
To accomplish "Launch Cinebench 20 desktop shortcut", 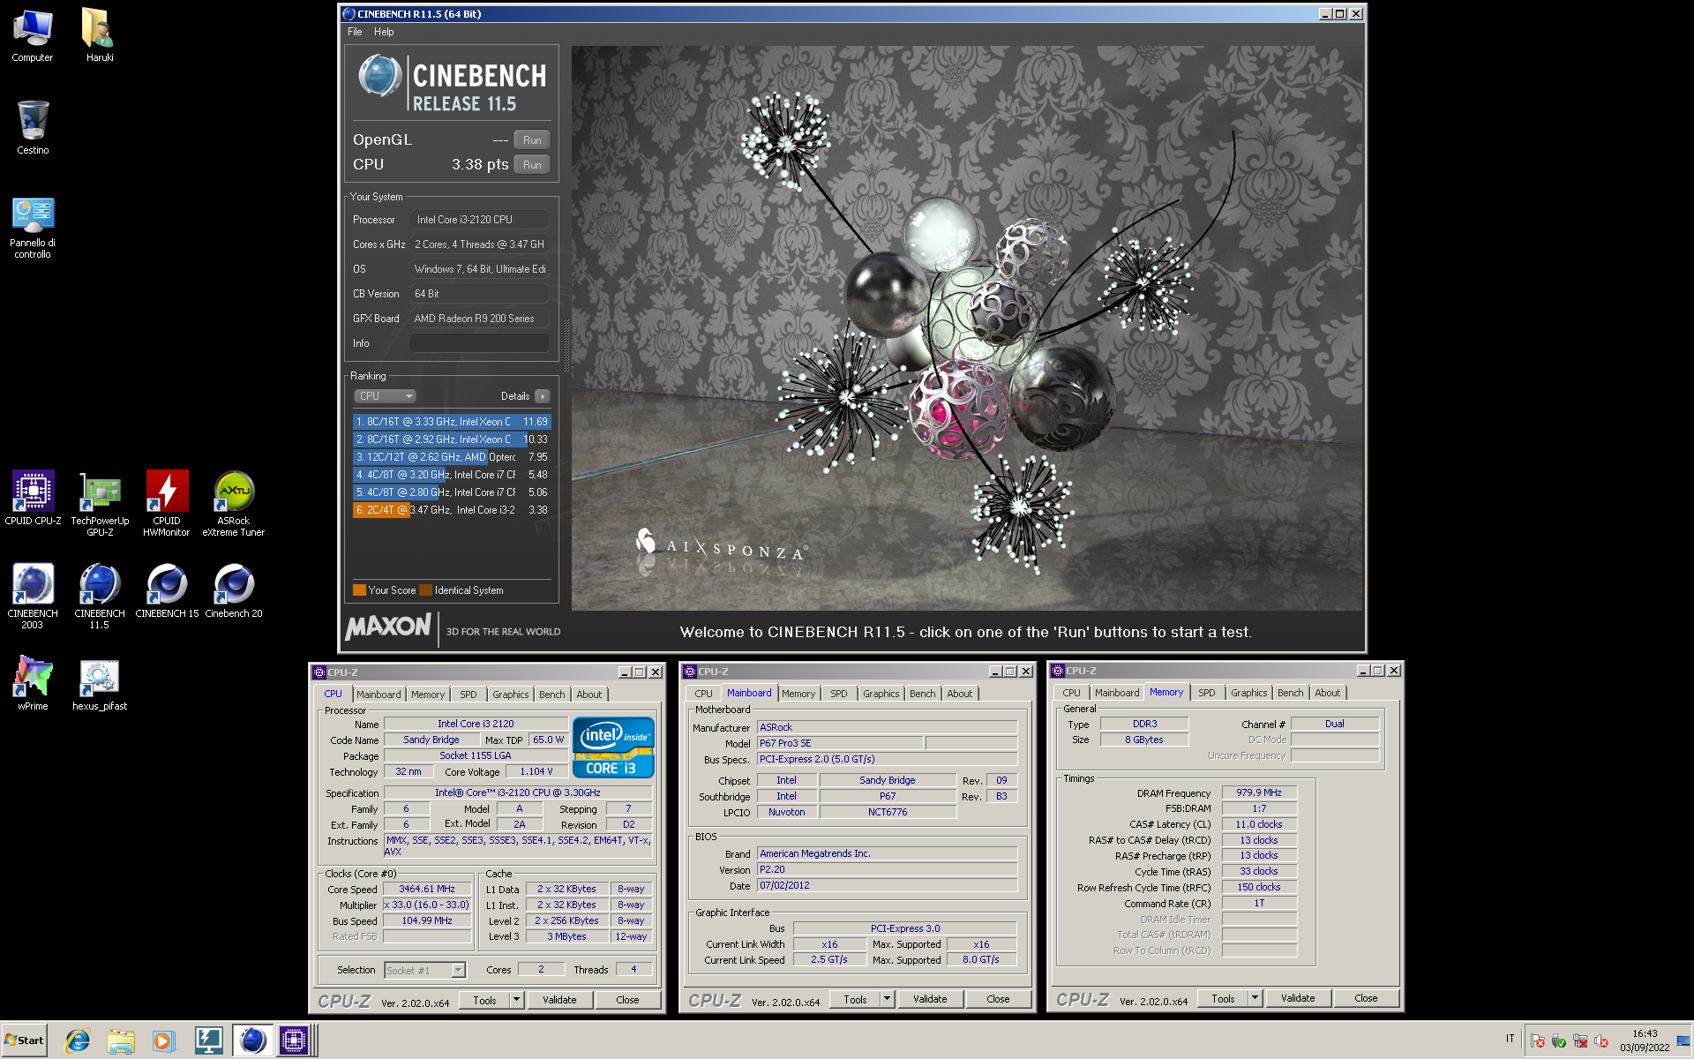I will tap(234, 591).
